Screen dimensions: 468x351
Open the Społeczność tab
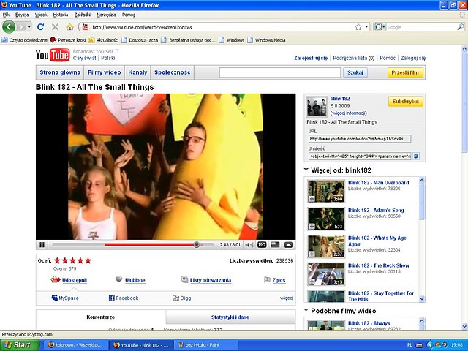point(173,72)
